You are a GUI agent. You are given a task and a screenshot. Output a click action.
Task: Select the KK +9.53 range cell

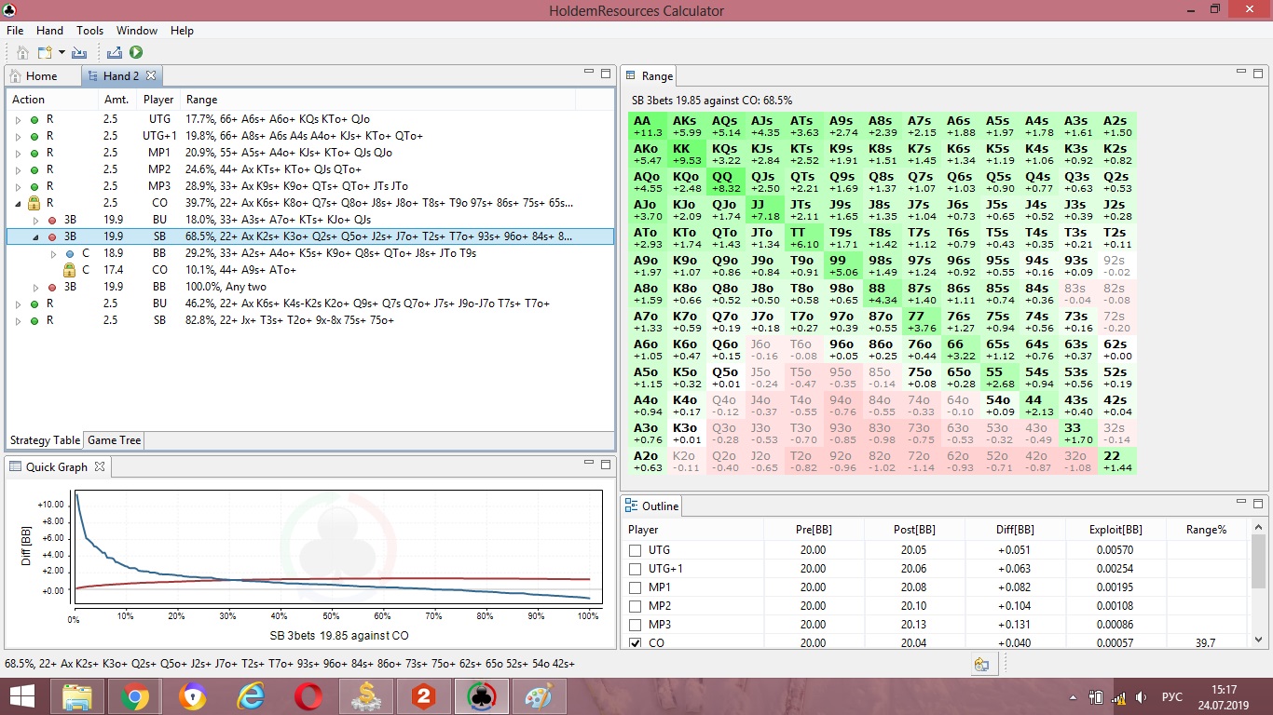pyautogui.click(x=687, y=155)
